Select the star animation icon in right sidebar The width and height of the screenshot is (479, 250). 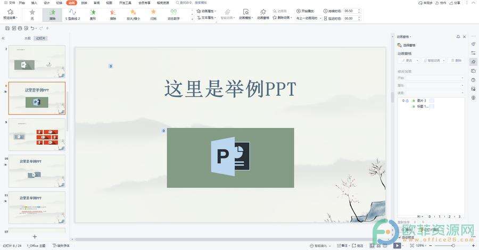pyautogui.click(x=473, y=62)
